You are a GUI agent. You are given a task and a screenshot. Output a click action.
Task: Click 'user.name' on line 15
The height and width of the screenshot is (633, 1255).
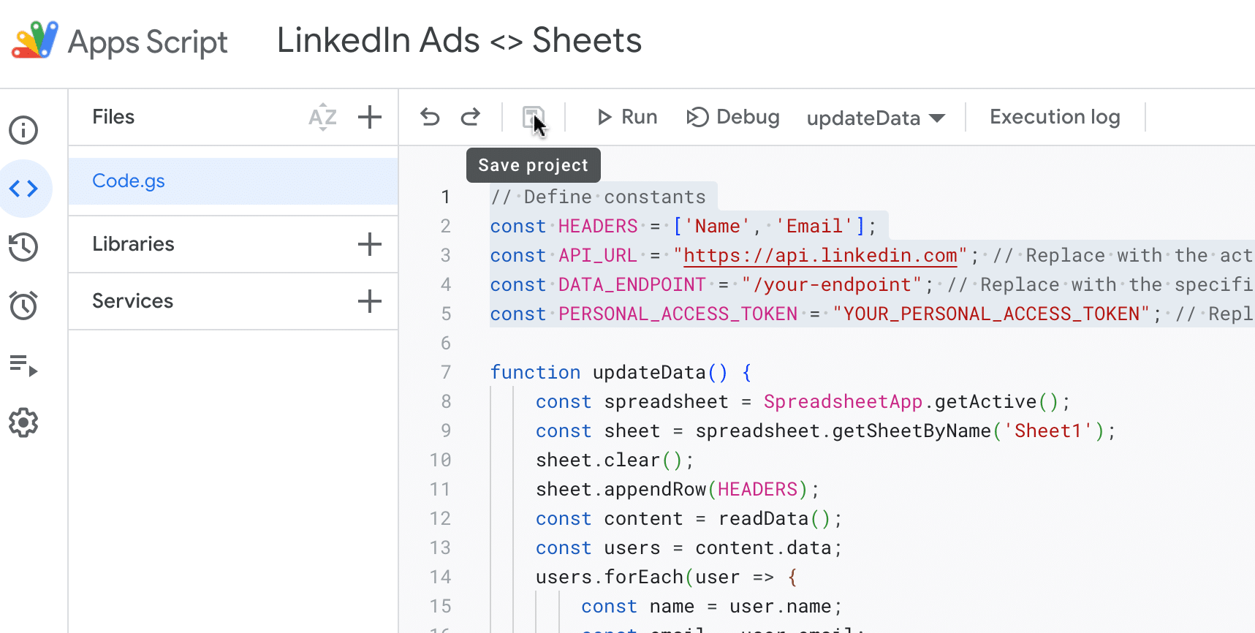(x=780, y=606)
